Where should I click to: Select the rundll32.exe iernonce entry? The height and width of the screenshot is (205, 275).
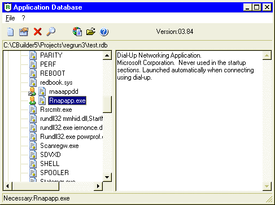click(71, 128)
